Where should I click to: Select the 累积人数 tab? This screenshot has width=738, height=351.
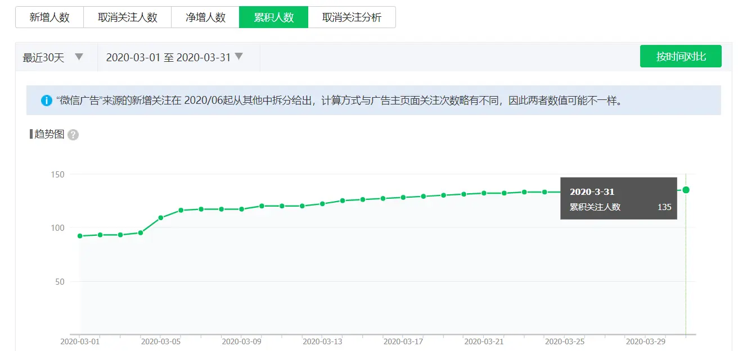274,17
